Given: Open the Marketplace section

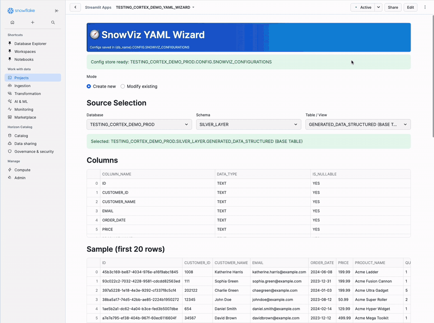Looking at the screenshot, I should point(25,117).
